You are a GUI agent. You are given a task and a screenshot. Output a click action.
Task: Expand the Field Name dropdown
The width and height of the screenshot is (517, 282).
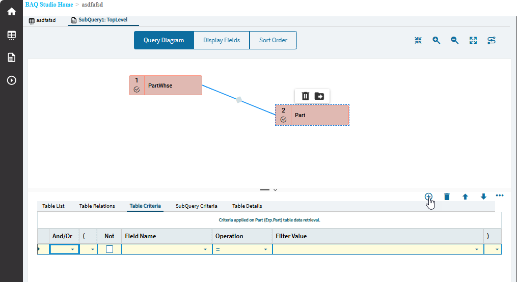(x=205, y=249)
